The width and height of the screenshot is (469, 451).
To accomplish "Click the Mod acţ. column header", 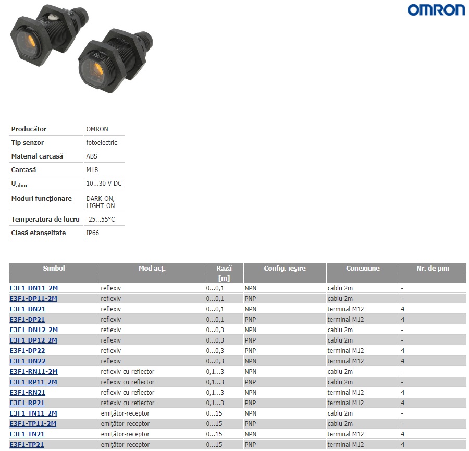I will [x=152, y=268].
